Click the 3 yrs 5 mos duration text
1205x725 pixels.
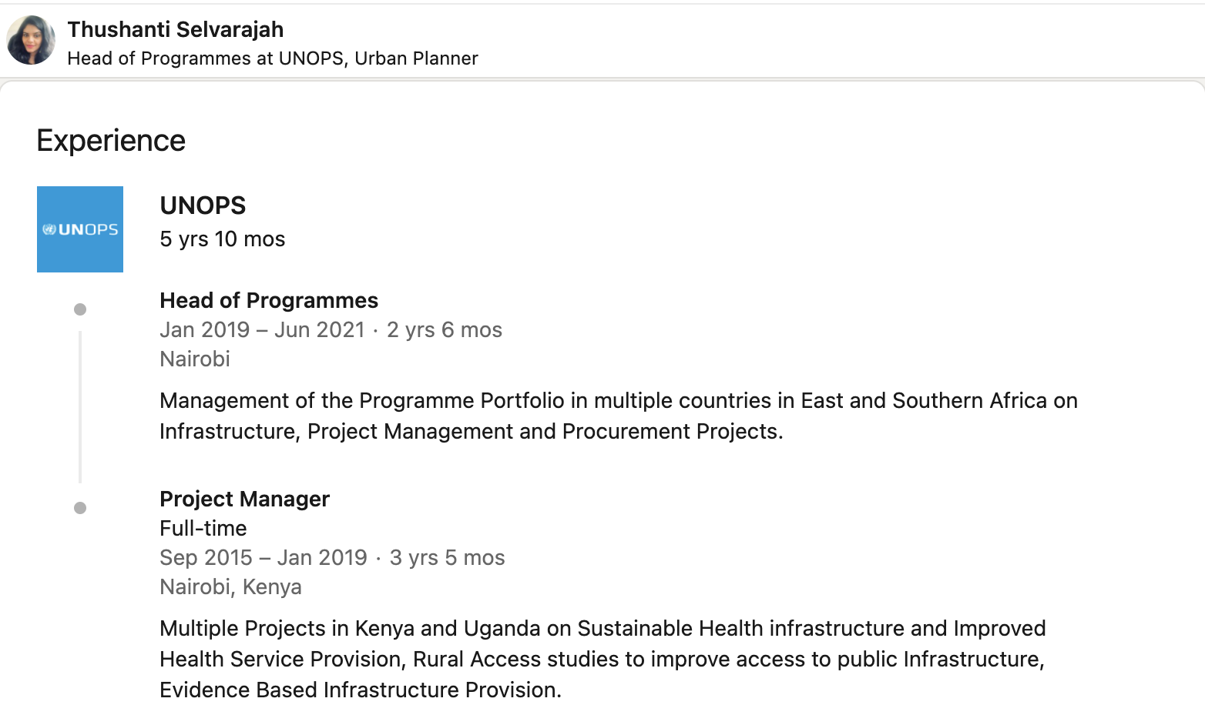[x=448, y=558]
